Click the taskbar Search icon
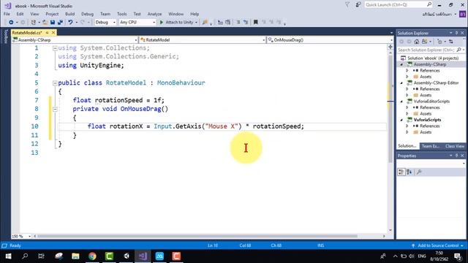Viewport: 468px width, 263px height. [x=25, y=256]
